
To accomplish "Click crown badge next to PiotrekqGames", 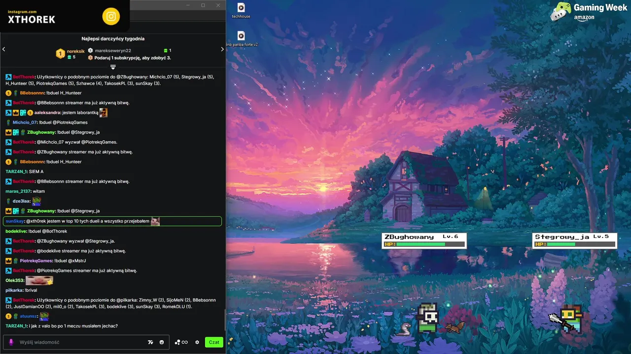I will [8, 261].
